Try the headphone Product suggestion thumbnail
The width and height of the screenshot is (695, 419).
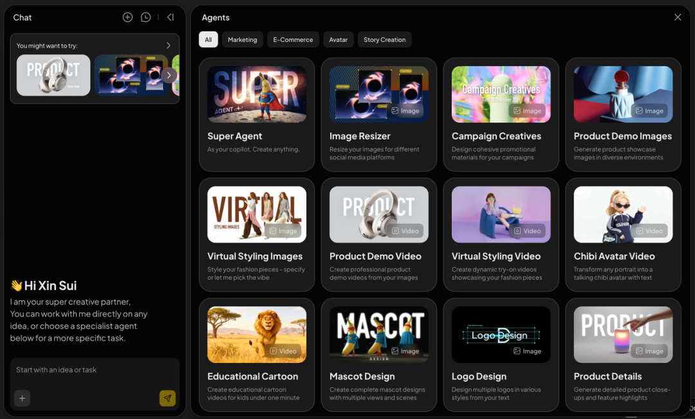point(53,75)
